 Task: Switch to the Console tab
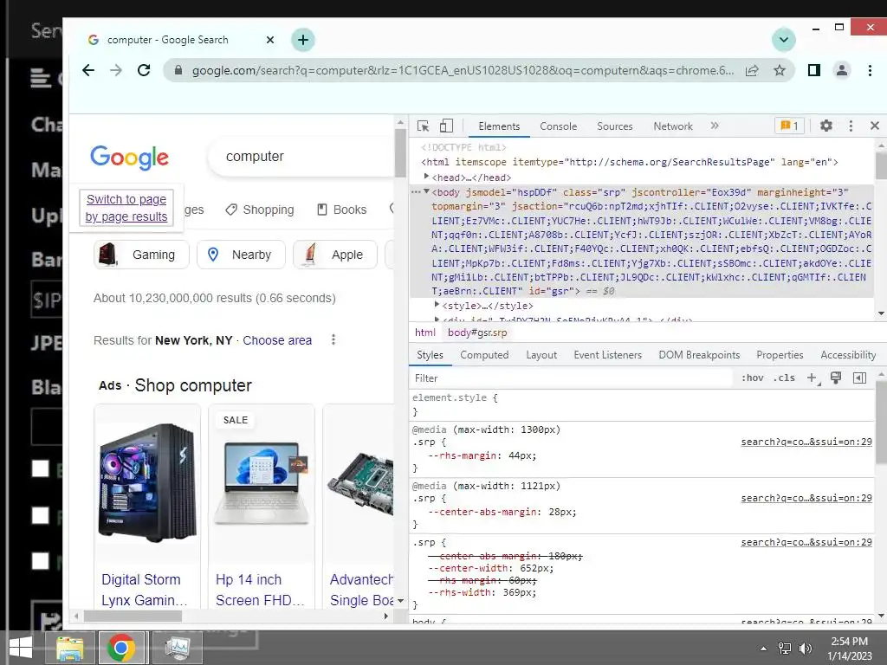pos(559,126)
